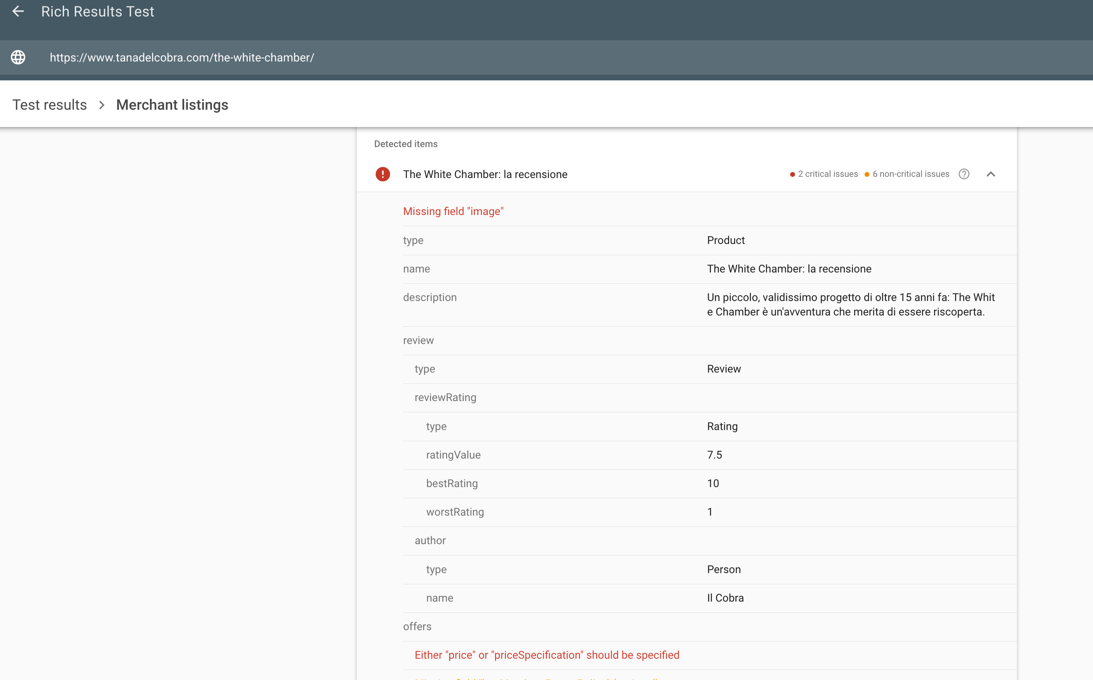Click the worstRating field label
The width and height of the screenshot is (1093, 680).
(x=455, y=512)
